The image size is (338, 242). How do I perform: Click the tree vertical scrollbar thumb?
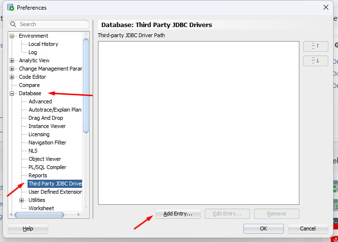tap(86, 85)
